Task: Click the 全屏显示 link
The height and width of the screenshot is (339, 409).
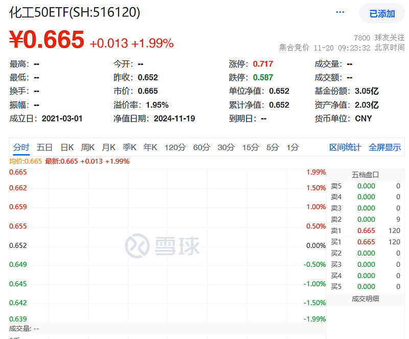Action: click(x=385, y=147)
